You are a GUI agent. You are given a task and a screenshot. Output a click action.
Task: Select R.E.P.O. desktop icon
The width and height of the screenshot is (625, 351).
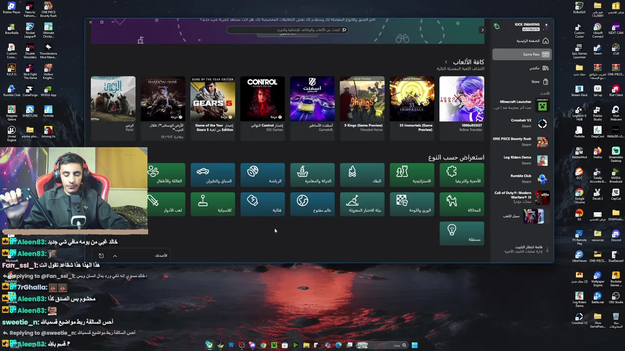(x=11, y=70)
